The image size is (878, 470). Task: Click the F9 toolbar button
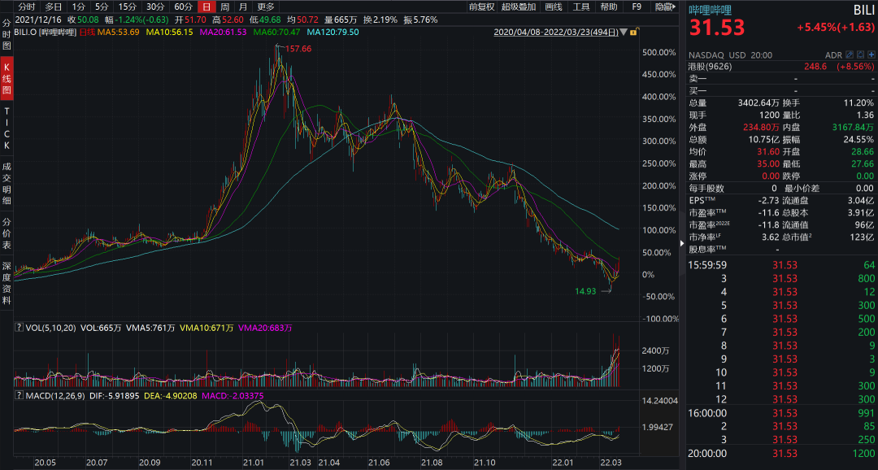pos(637,7)
